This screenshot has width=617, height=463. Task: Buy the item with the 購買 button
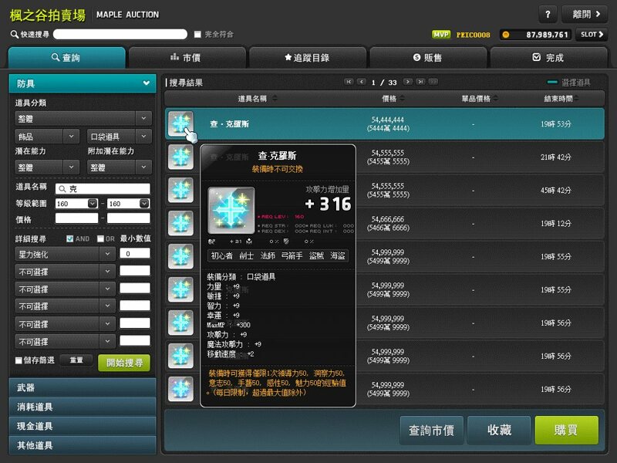point(567,431)
